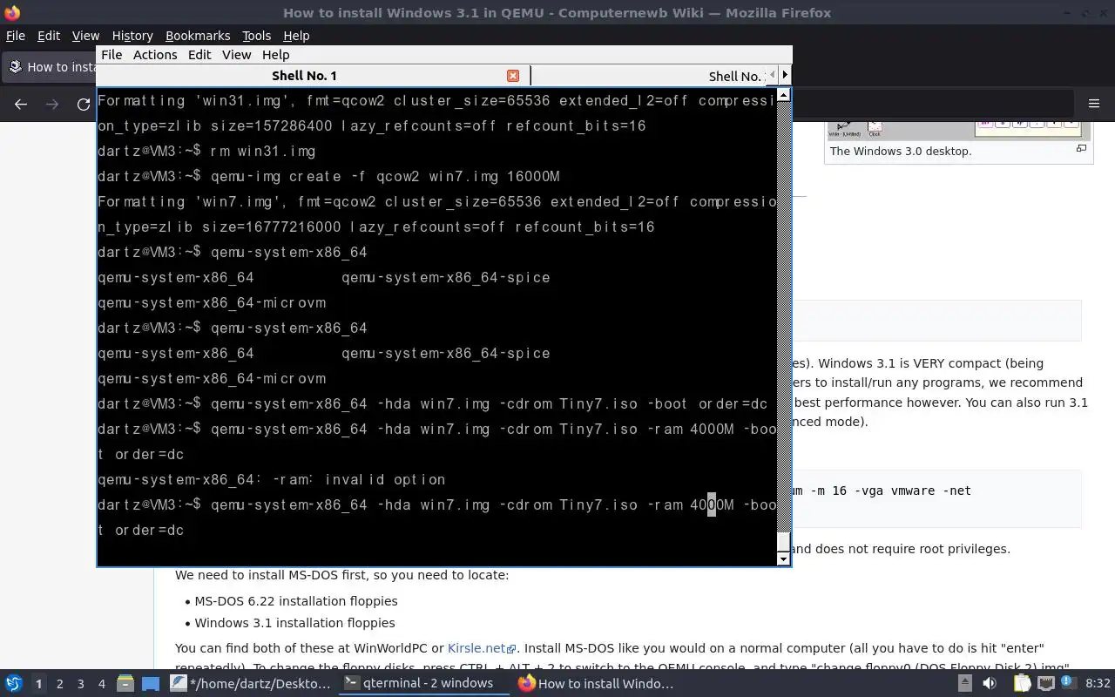Click the terminal scrollbar down arrow
Image resolution: width=1115 pixels, height=697 pixels.
point(783,558)
